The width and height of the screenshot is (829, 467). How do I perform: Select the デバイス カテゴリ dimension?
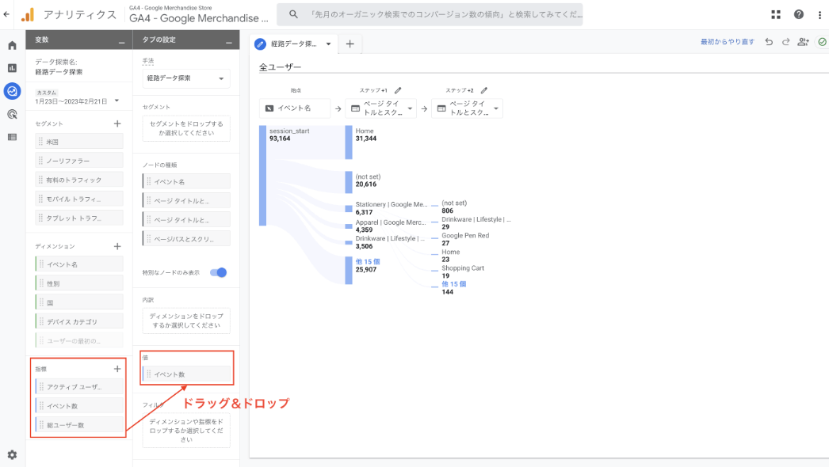point(79,321)
